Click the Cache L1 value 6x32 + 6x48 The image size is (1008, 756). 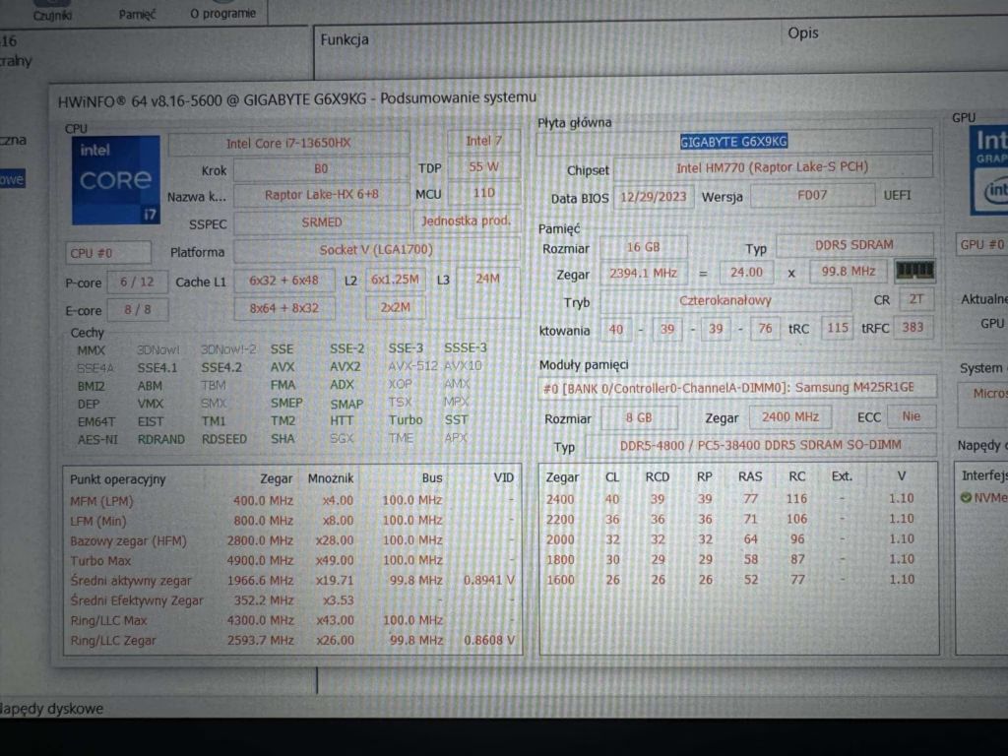pos(283,281)
